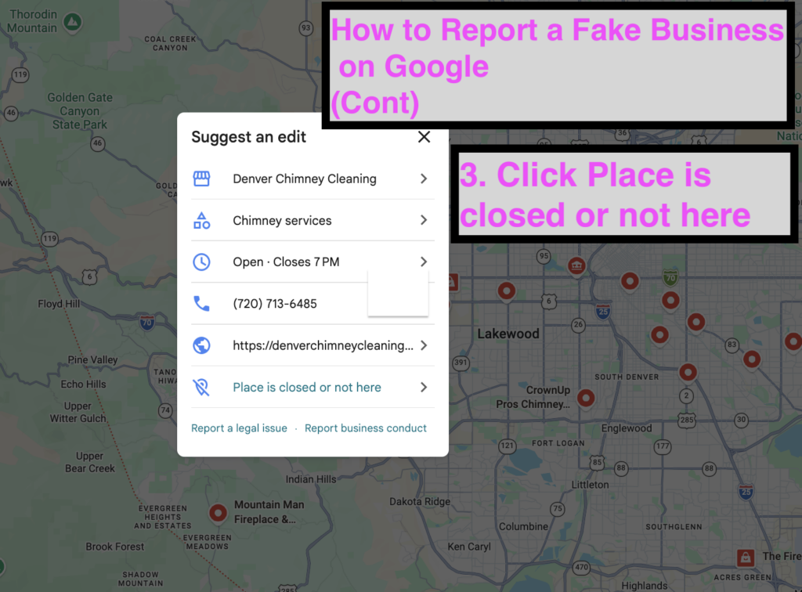Expand the website URL row chevron

click(424, 345)
